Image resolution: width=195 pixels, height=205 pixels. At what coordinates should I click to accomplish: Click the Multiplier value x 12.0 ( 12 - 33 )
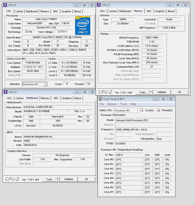33,67
